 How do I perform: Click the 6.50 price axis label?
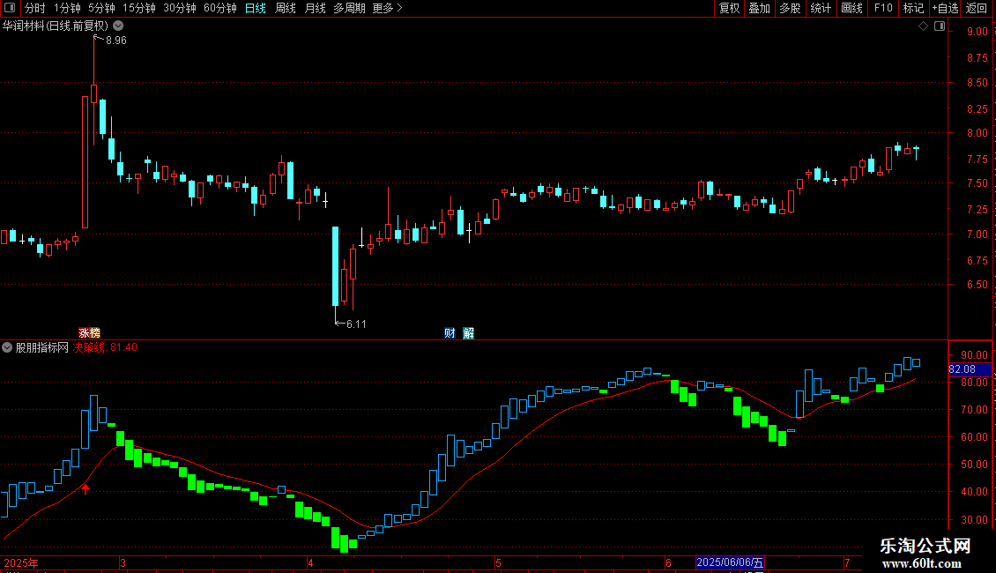[977, 285]
